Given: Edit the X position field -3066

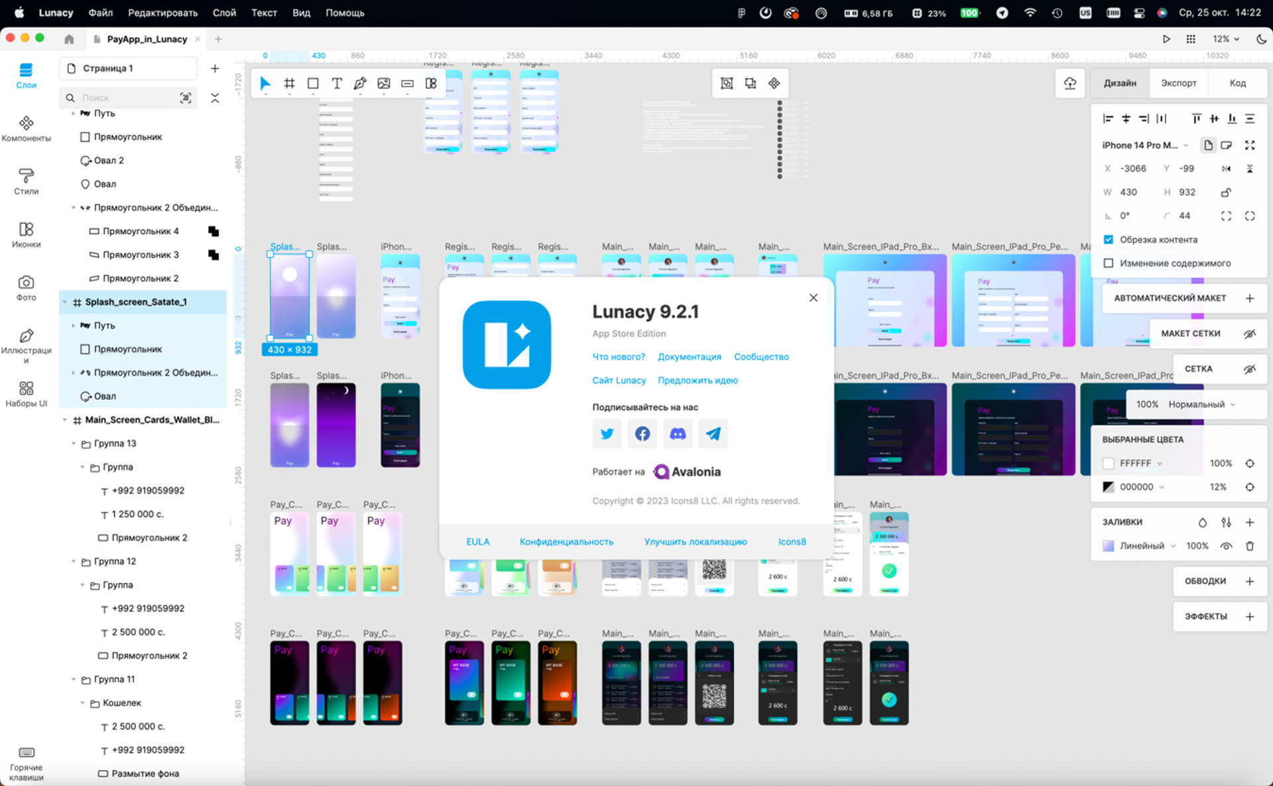Looking at the screenshot, I should (x=1133, y=169).
